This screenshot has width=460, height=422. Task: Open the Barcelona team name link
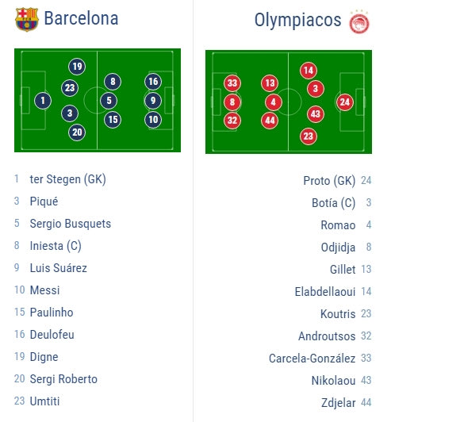tap(81, 18)
